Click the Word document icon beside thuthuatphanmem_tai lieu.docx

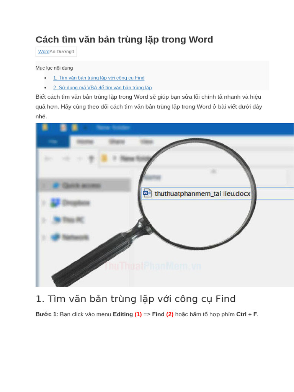tap(147, 193)
